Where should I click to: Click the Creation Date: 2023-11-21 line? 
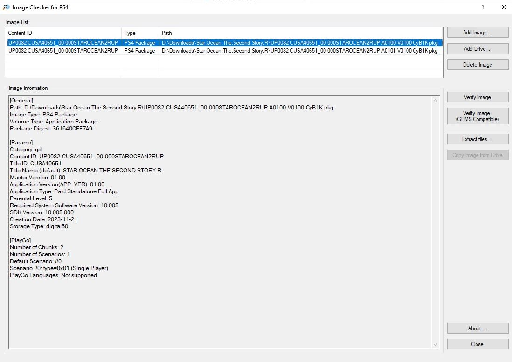click(x=43, y=219)
